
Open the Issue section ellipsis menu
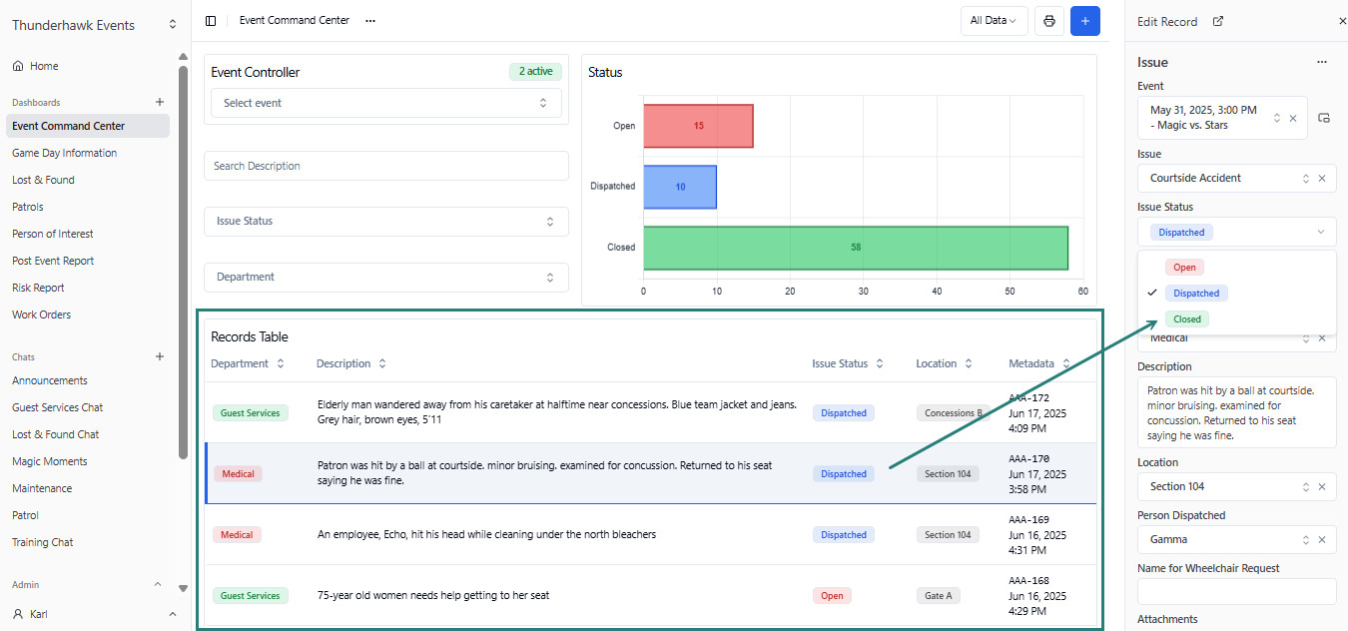click(x=1322, y=62)
